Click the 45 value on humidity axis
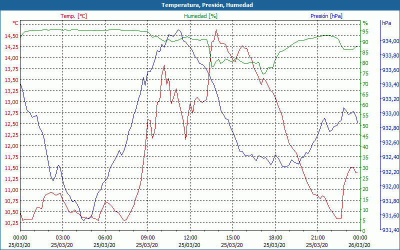 click(365, 136)
